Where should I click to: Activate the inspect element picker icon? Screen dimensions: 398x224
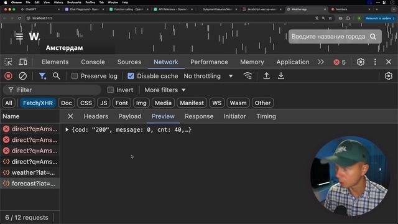click(8, 62)
